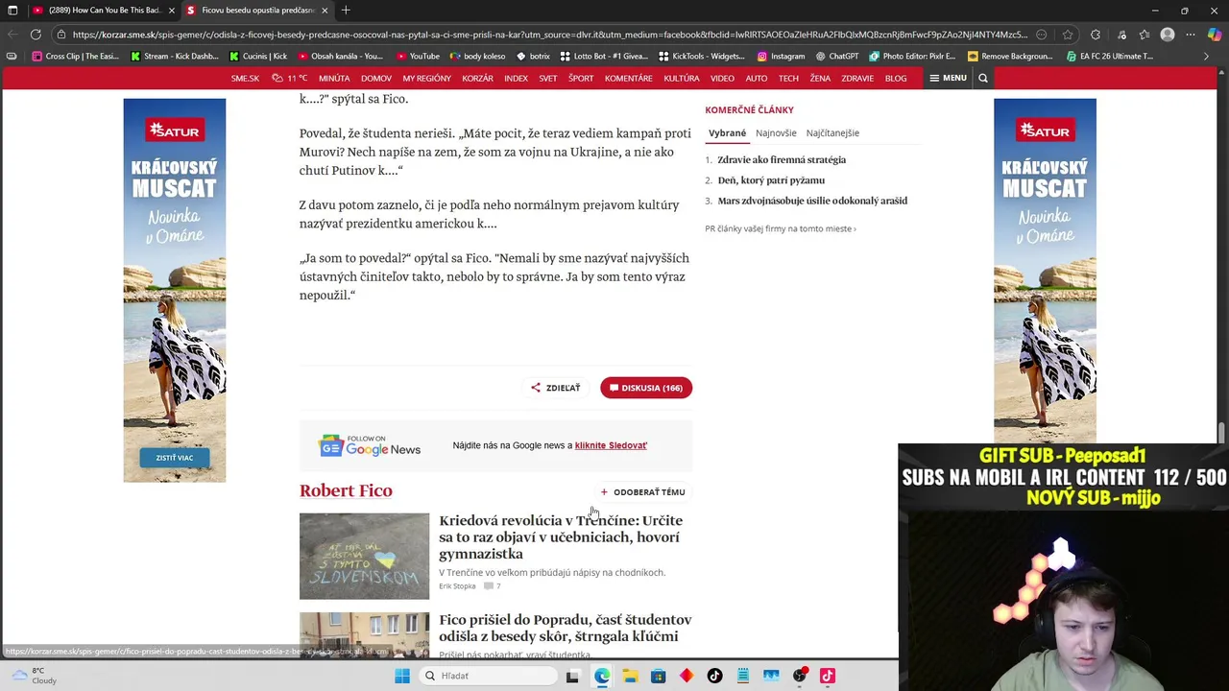The width and height of the screenshot is (1229, 691).
Task: Open the DOMOV section
Action: tap(376, 78)
